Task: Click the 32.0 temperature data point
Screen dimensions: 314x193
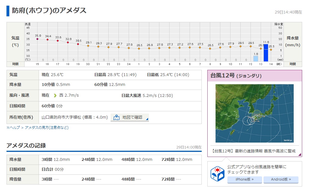Action: pos(68,42)
